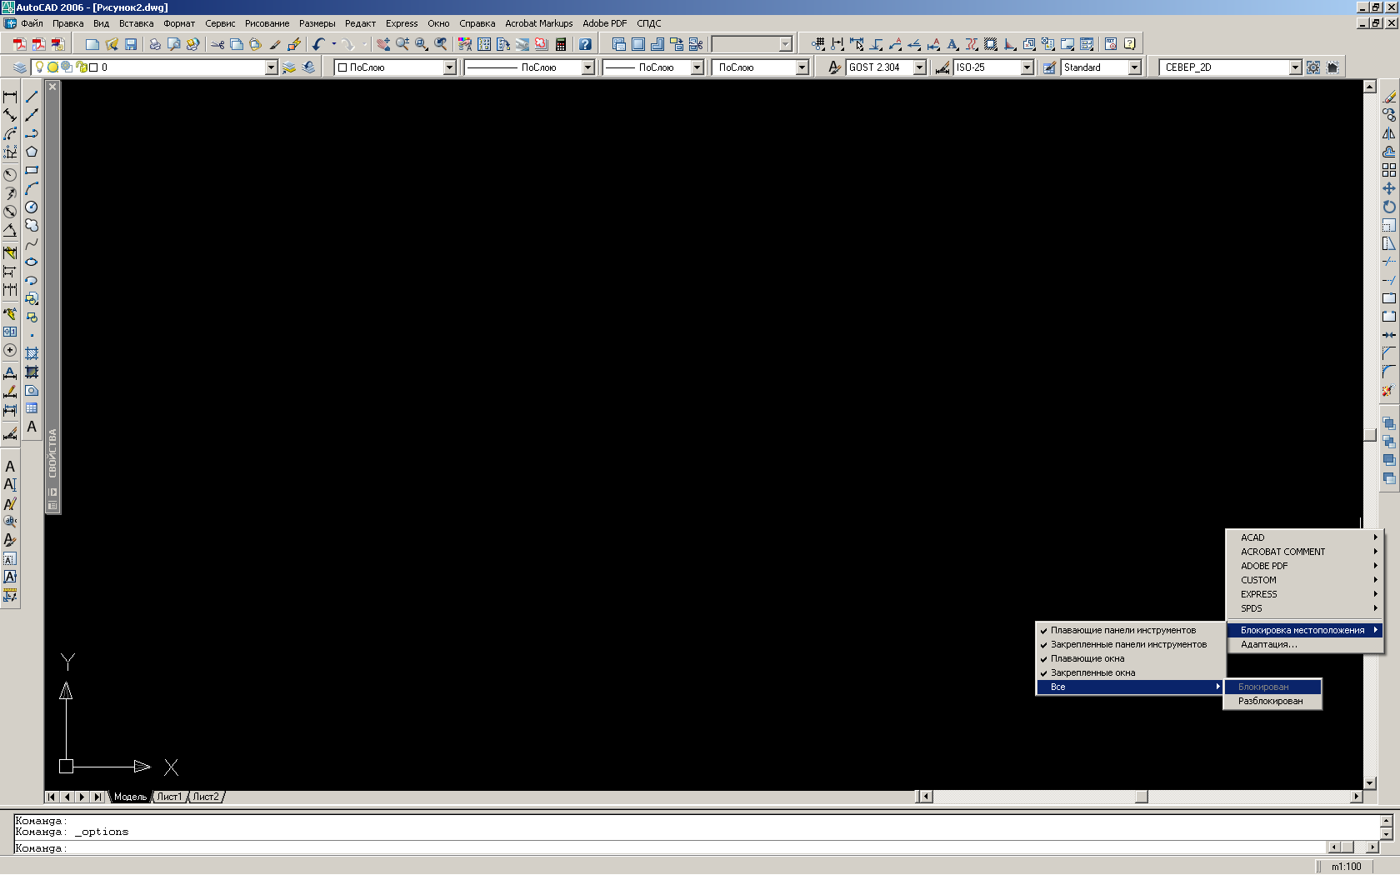Close the Свойства palette with X
This screenshot has width=1400, height=875.
(x=52, y=87)
